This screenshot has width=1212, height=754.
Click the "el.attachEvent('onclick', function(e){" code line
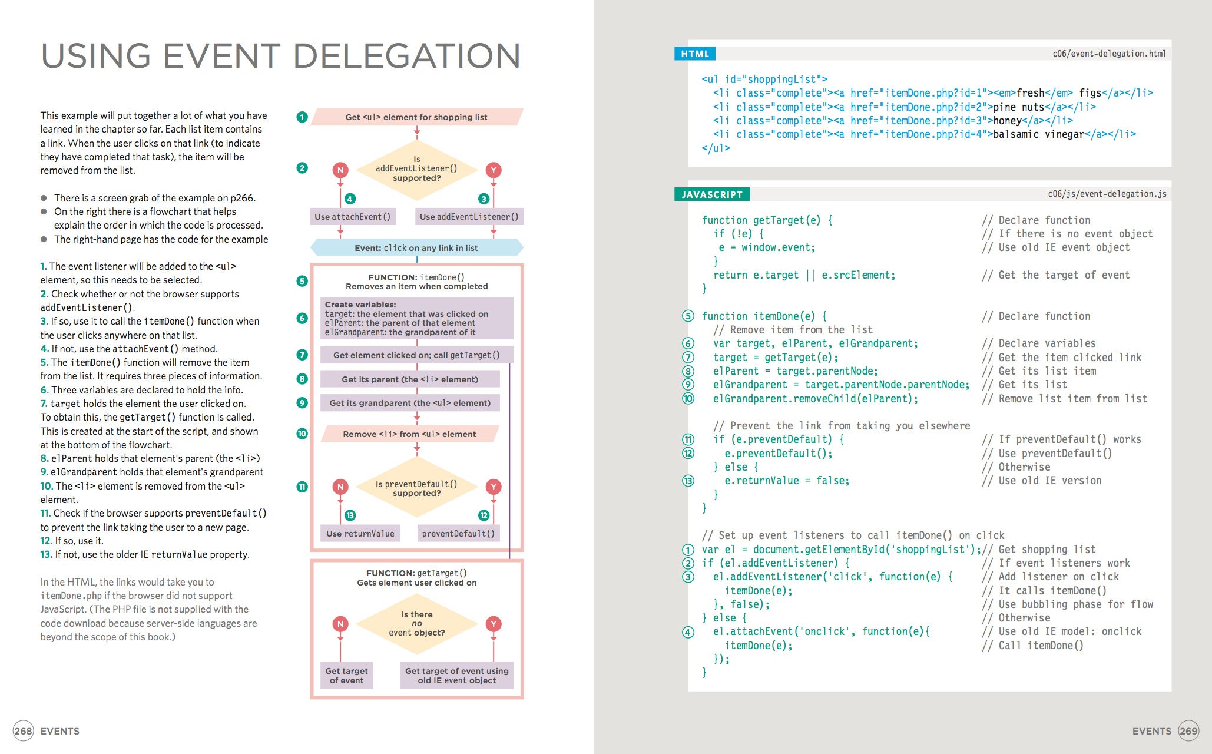[x=822, y=631]
